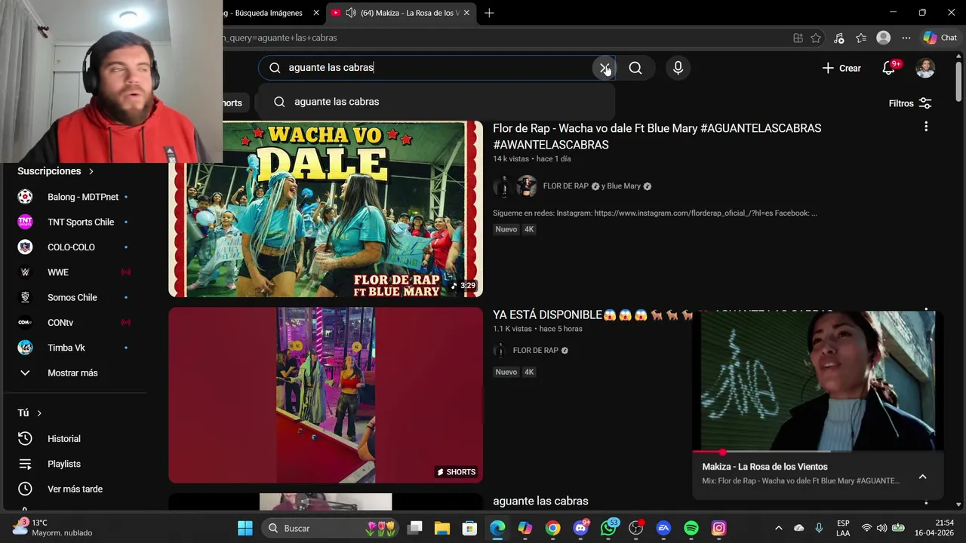Open the YouTube notifications bell
Image resolution: width=966 pixels, height=543 pixels.
889,68
